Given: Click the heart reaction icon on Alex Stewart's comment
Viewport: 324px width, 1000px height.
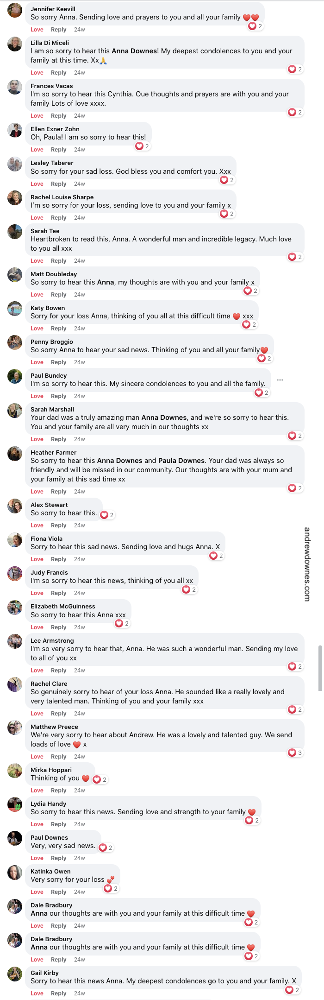Looking at the screenshot, I should click(x=104, y=514).
